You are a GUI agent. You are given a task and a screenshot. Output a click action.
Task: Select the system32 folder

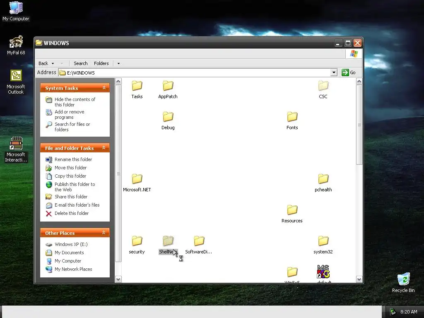(x=323, y=245)
